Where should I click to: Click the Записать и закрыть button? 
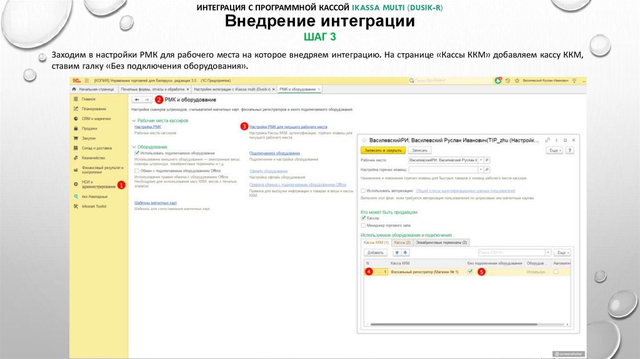(383, 150)
